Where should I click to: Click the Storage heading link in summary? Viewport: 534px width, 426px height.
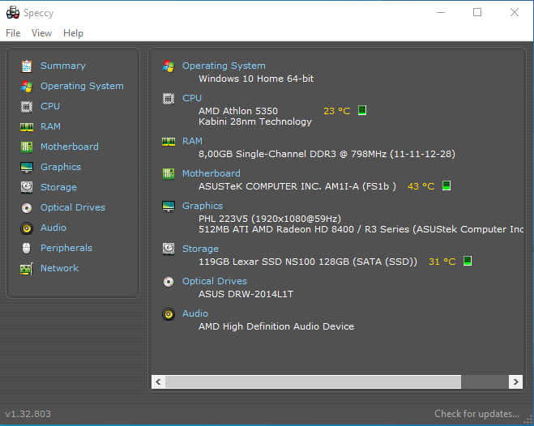coord(200,249)
